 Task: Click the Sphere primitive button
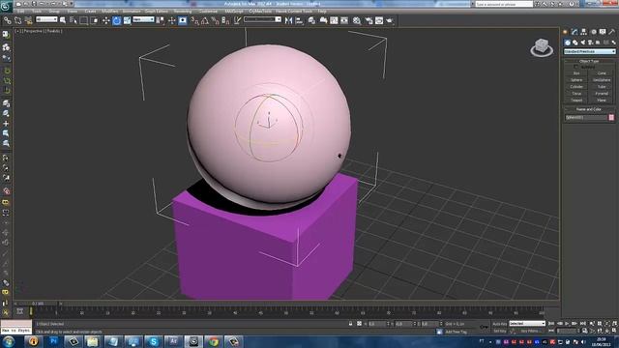click(x=576, y=80)
